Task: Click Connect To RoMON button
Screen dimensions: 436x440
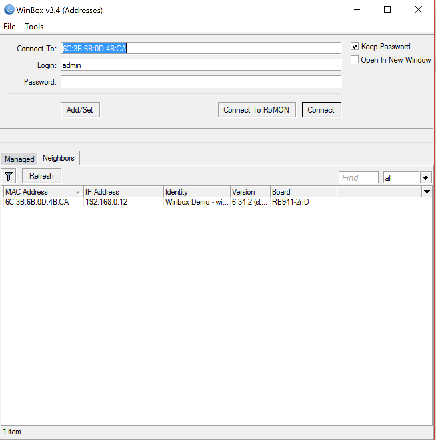Action: coord(257,110)
